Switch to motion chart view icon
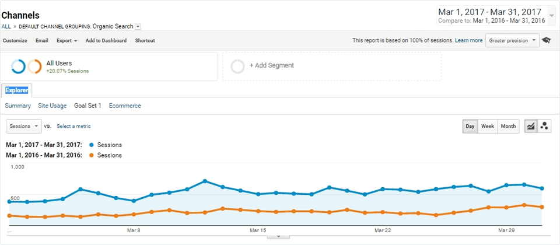Image resolution: width=560 pixels, height=245 pixels. 544,126
